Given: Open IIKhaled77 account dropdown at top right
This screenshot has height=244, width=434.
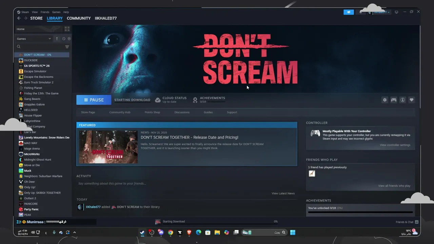Looking at the screenshot, I should [379, 12].
